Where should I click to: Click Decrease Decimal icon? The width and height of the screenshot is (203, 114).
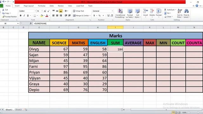[112, 16]
